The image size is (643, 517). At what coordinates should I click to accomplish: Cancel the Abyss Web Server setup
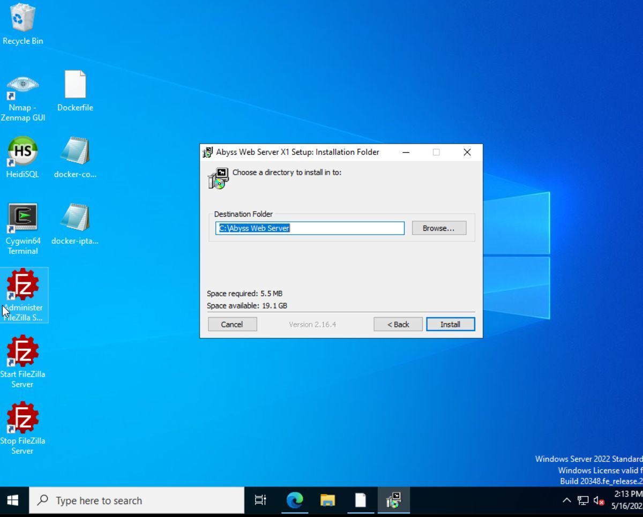tap(232, 324)
